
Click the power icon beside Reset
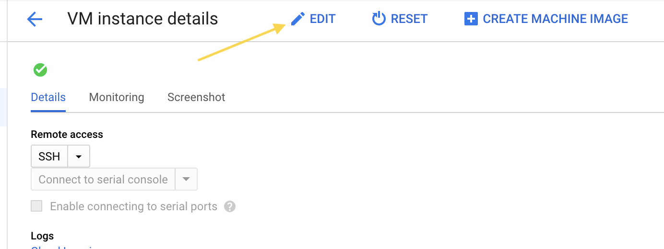(379, 19)
